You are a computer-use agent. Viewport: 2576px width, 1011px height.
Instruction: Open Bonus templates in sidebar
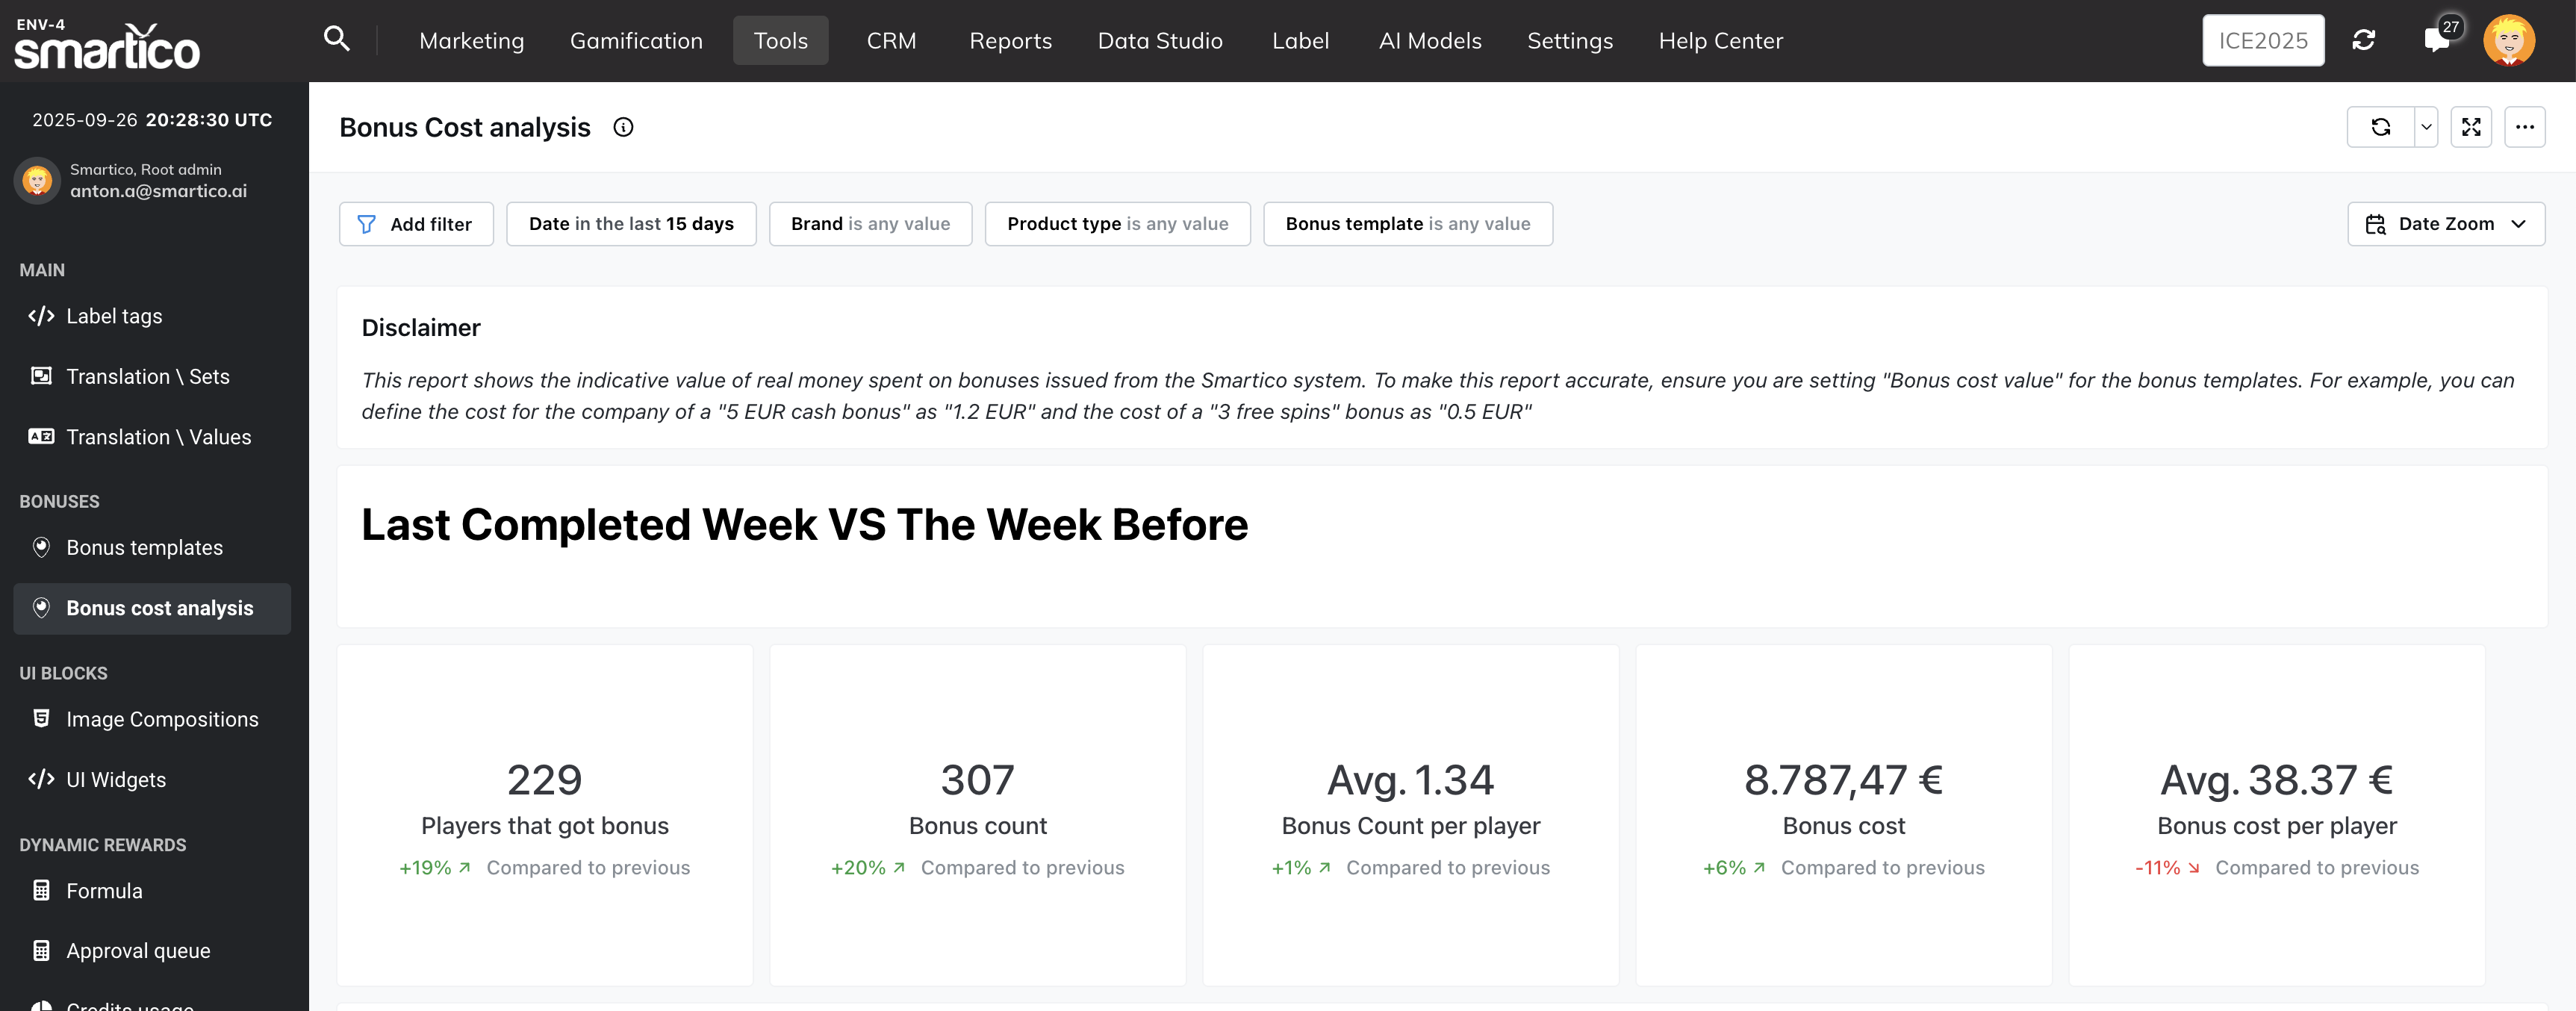pyautogui.click(x=144, y=547)
